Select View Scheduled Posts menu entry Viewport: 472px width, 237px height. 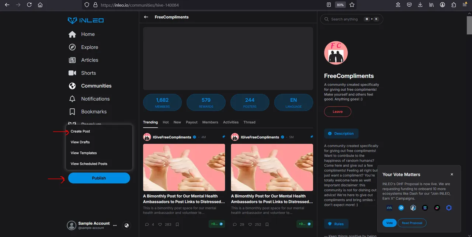click(x=89, y=164)
